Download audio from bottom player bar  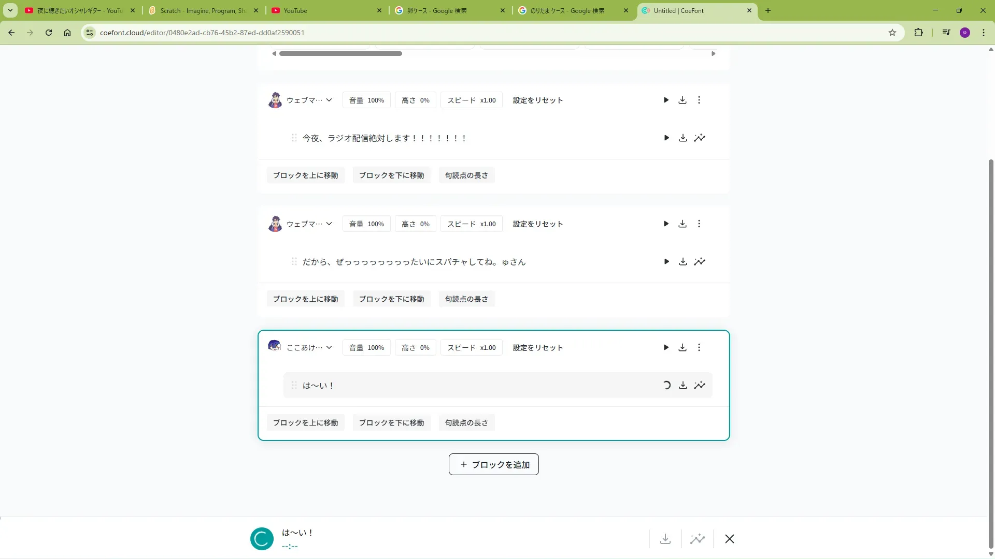[x=665, y=539]
